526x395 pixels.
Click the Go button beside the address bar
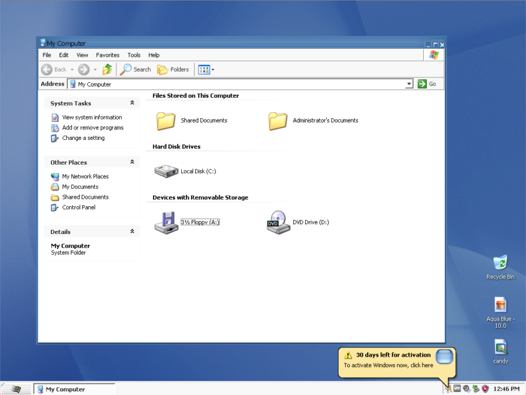[427, 84]
